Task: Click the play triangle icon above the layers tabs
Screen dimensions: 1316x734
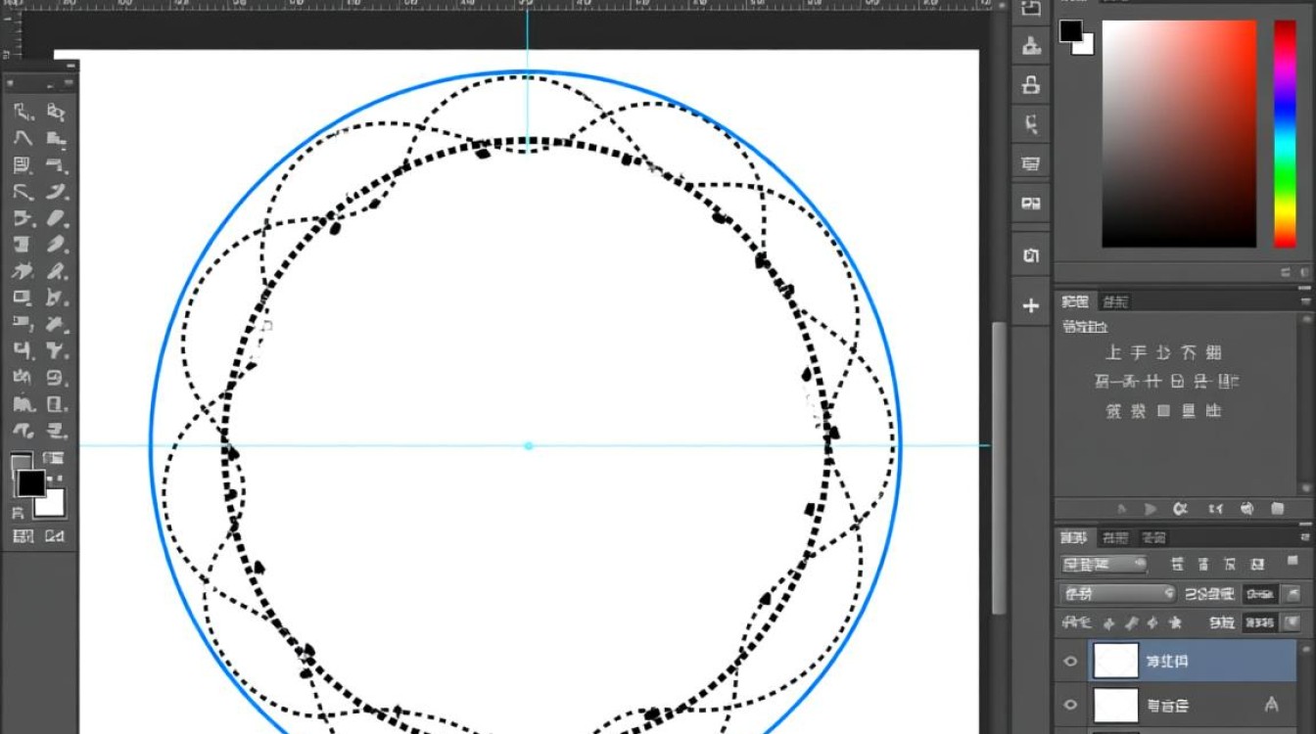Action: 1151,509
